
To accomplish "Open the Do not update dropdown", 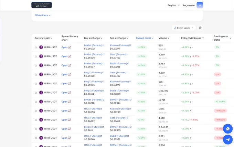I will point(183,28).
